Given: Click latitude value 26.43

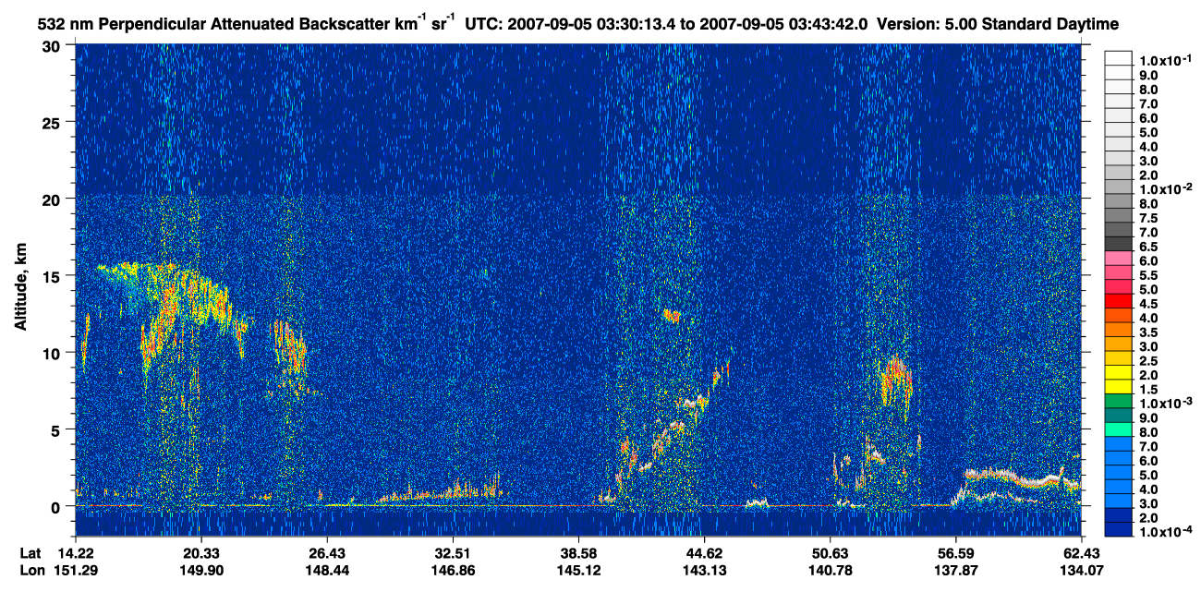Looking at the screenshot, I should [326, 552].
